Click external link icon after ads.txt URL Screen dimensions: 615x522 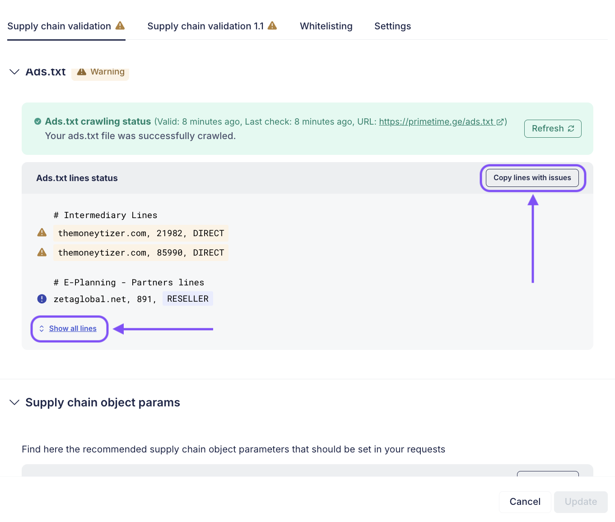(x=500, y=122)
